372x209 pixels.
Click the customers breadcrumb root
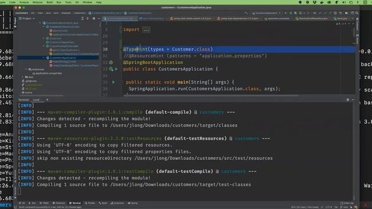coord(22,13)
